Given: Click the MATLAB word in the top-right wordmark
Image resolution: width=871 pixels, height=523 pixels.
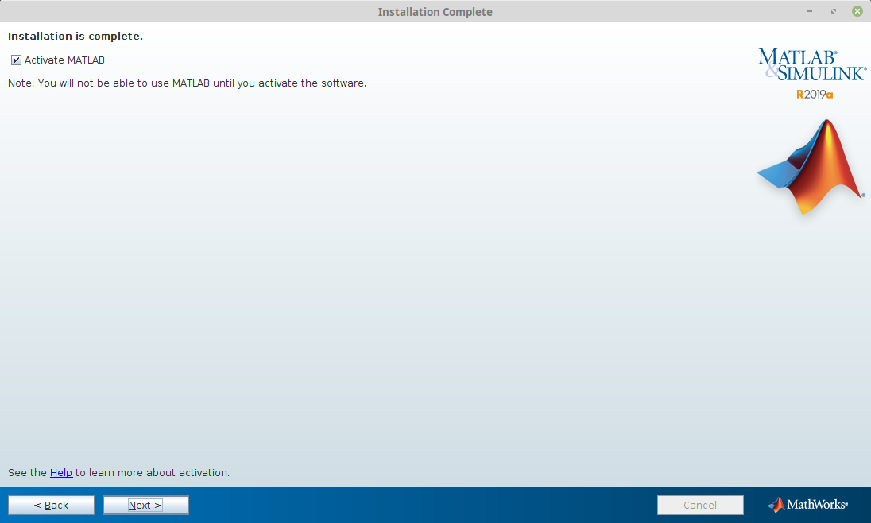Looking at the screenshot, I should (x=796, y=57).
